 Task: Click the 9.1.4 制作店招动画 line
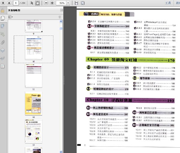pos(108,84)
